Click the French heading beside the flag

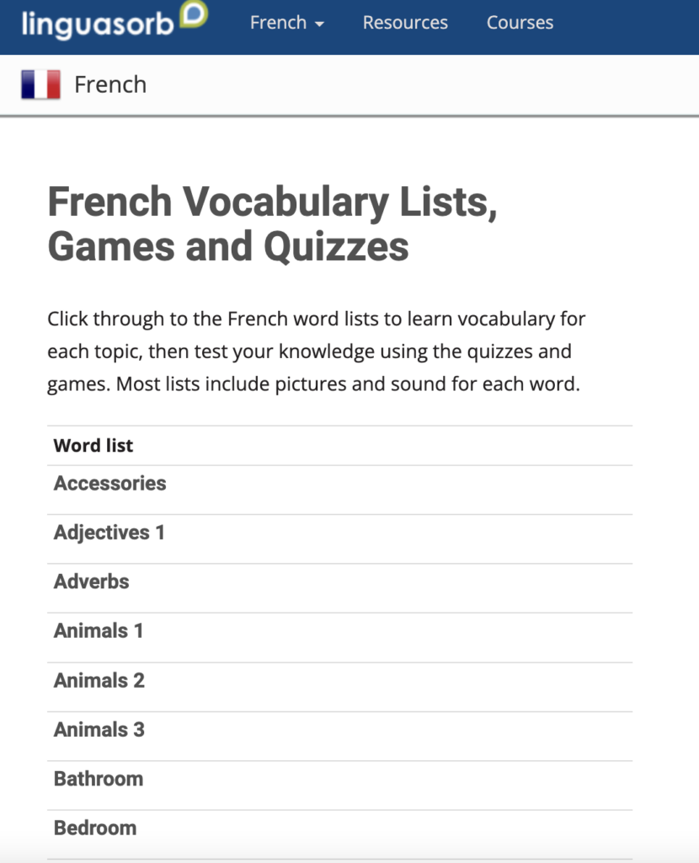tap(110, 85)
